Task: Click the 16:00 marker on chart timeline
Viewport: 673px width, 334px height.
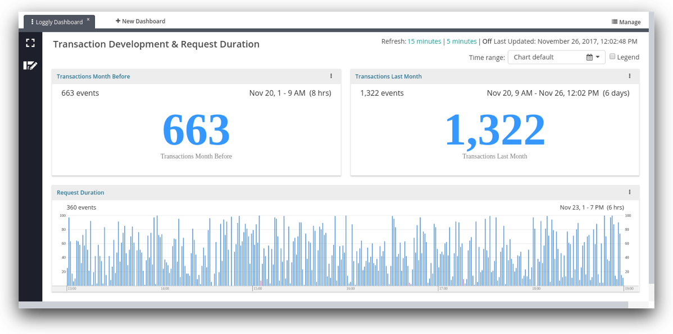Action: tap(350, 289)
